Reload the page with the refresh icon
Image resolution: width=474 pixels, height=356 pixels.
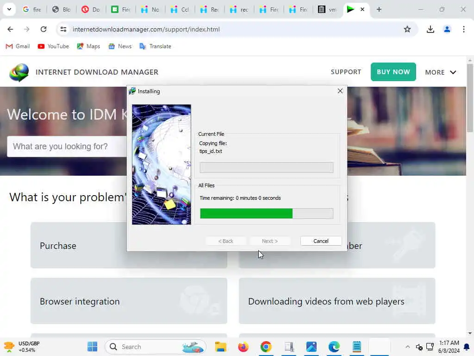coord(44,29)
